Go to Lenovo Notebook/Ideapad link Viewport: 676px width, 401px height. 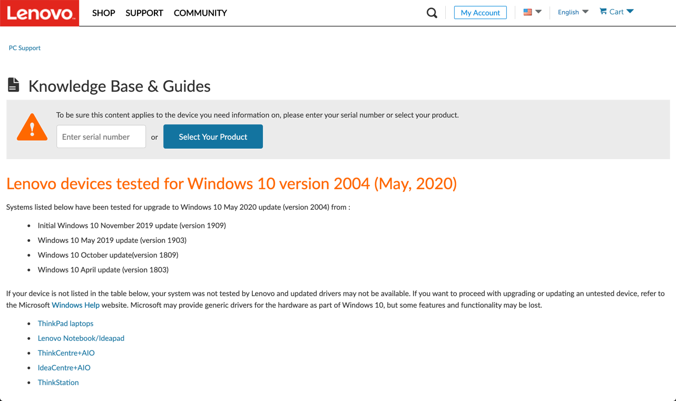(x=81, y=338)
